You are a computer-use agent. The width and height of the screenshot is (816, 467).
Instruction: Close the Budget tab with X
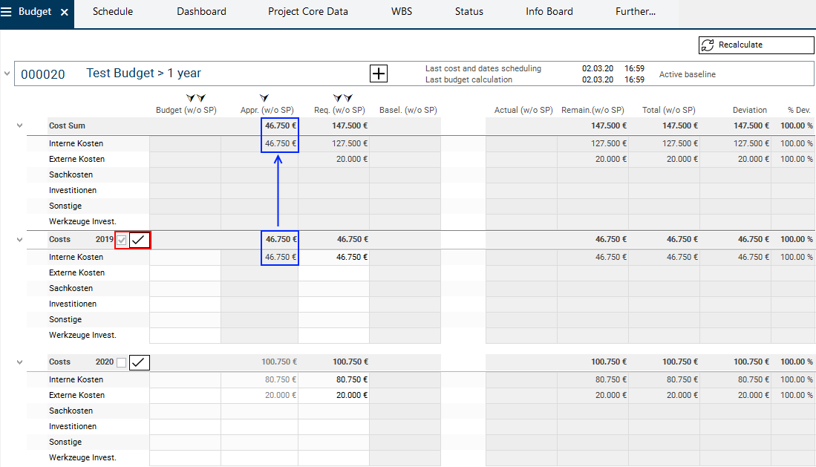coord(65,13)
